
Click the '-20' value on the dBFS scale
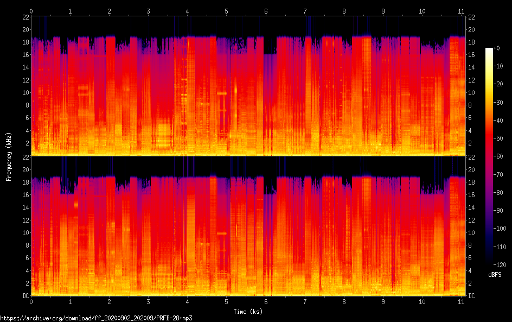tap(498, 84)
